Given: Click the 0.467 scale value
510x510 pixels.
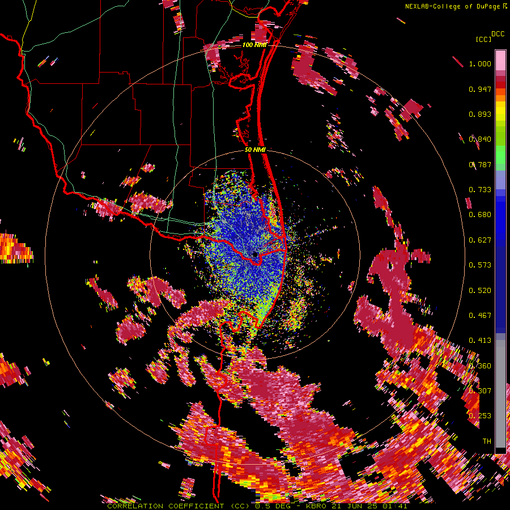Looking at the screenshot, I should coord(480,316).
